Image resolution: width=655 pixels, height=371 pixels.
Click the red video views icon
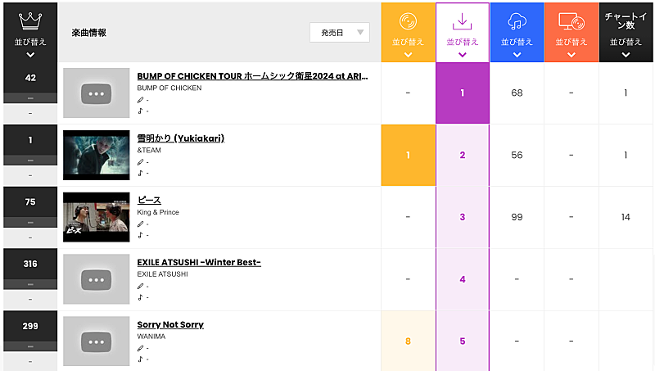click(571, 21)
